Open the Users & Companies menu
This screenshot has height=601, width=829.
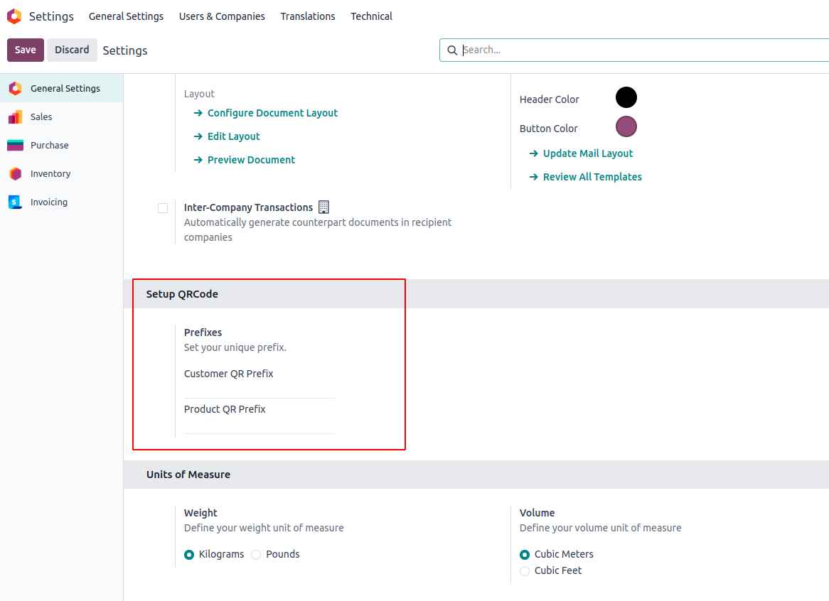tap(222, 16)
